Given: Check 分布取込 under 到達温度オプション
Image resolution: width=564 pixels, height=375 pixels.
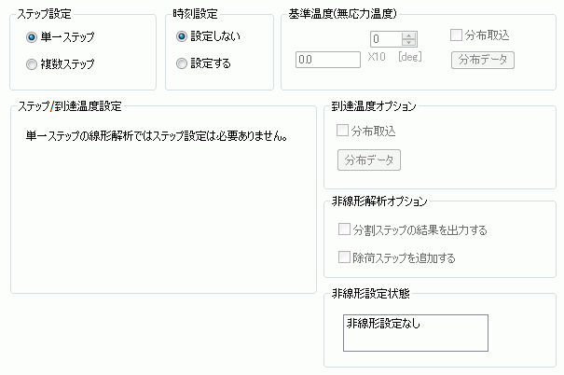Looking at the screenshot, I should tap(344, 131).
